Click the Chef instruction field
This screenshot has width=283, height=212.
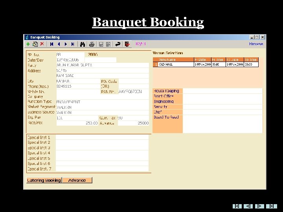click(222, 112)
